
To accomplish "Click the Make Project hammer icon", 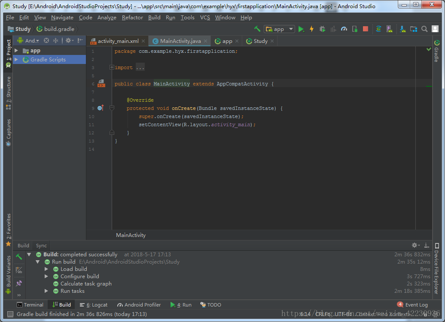I will (x=257, y=29).
